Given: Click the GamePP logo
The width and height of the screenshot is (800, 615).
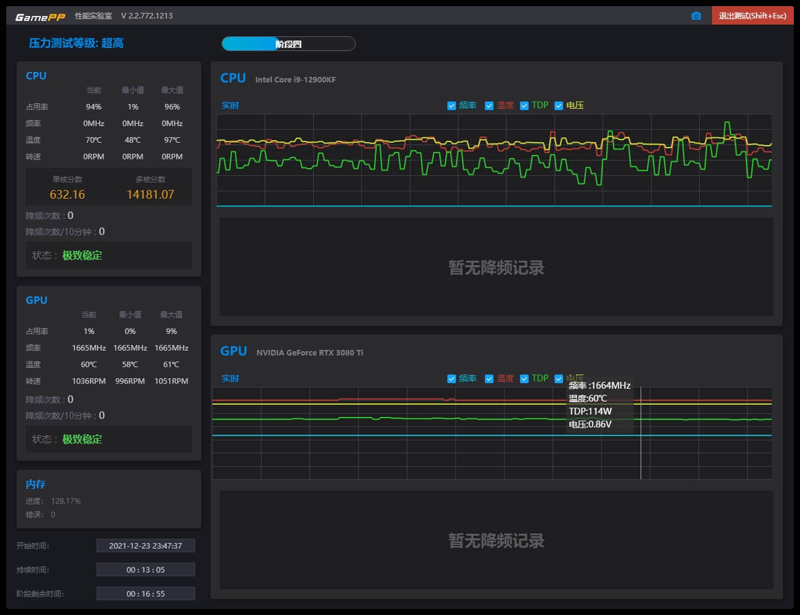Looking at the screenshot, I should tap(40, 17).
